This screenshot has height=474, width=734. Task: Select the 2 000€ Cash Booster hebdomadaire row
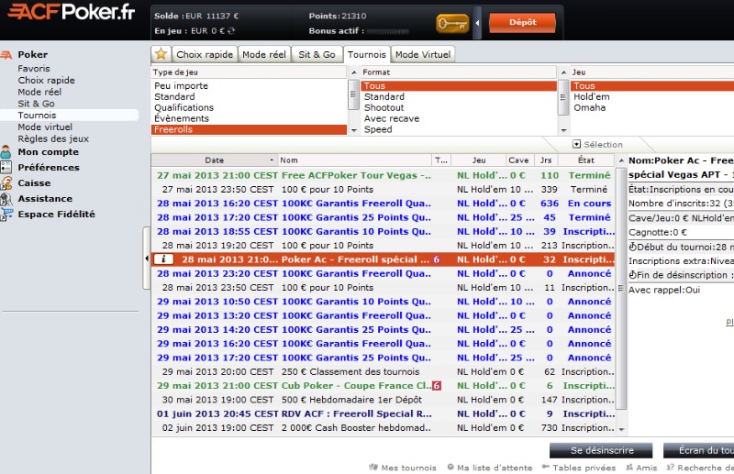pyautogui.click(x=384, y=427)
